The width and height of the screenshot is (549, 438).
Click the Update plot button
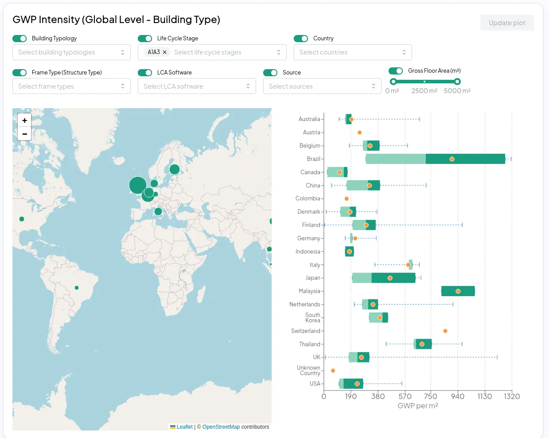(507, 23)
